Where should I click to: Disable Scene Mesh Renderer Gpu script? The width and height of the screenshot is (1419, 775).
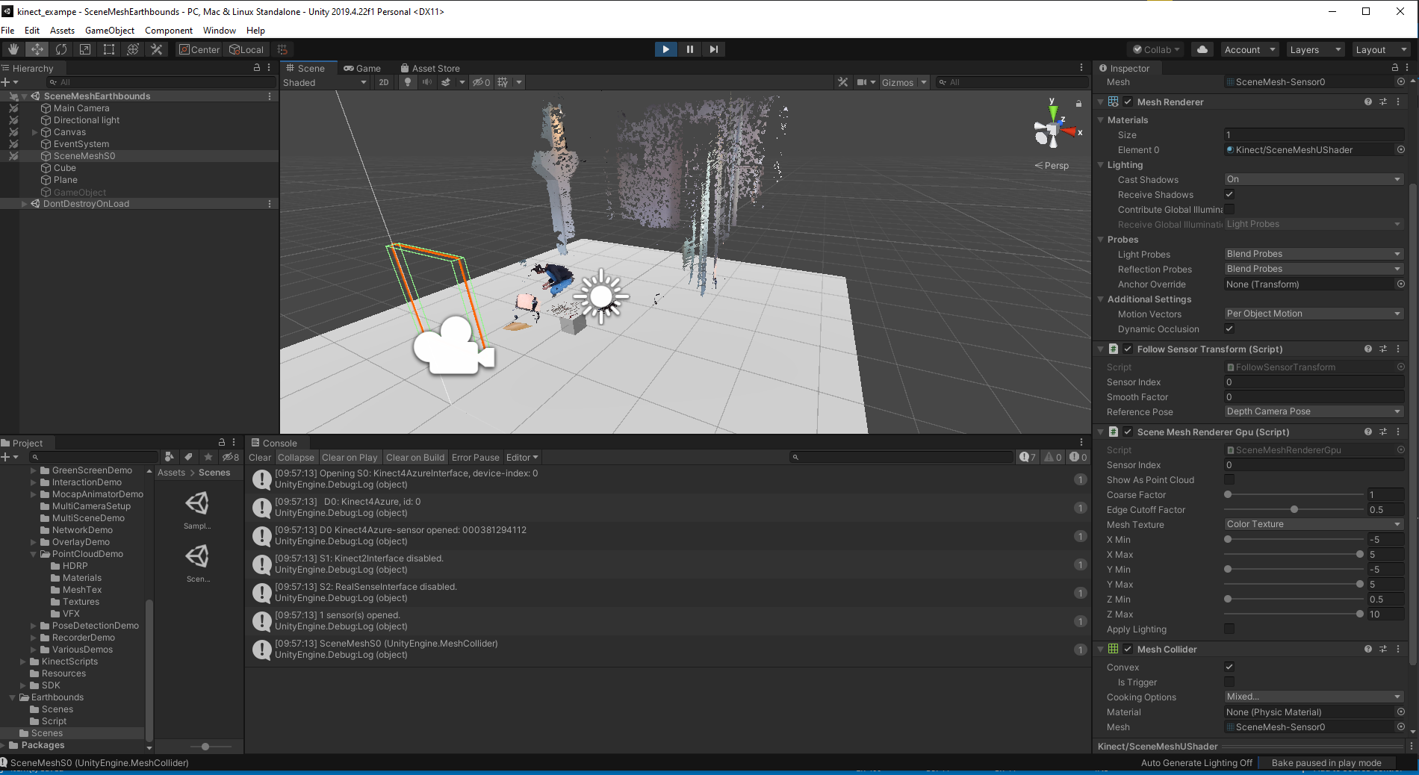point(1128,432)
